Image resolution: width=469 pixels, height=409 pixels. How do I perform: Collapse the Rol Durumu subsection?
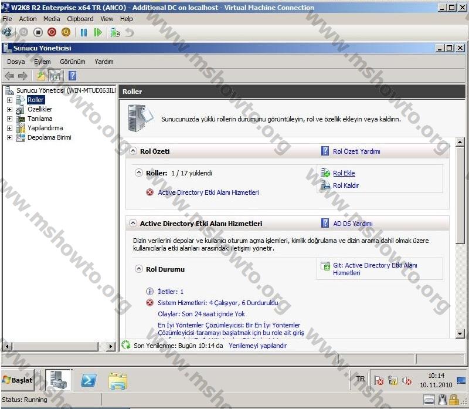(139, 269)
